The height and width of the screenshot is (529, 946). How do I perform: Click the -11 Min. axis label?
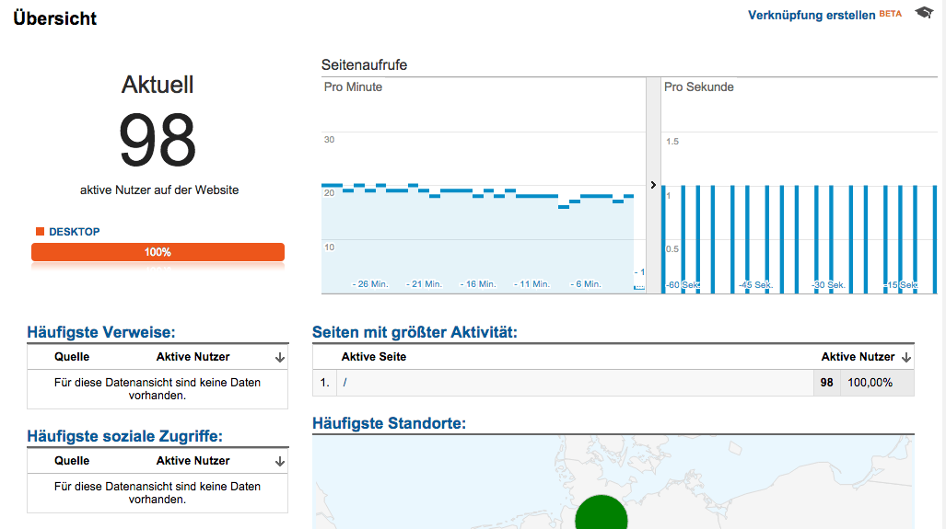click(531, 283)
